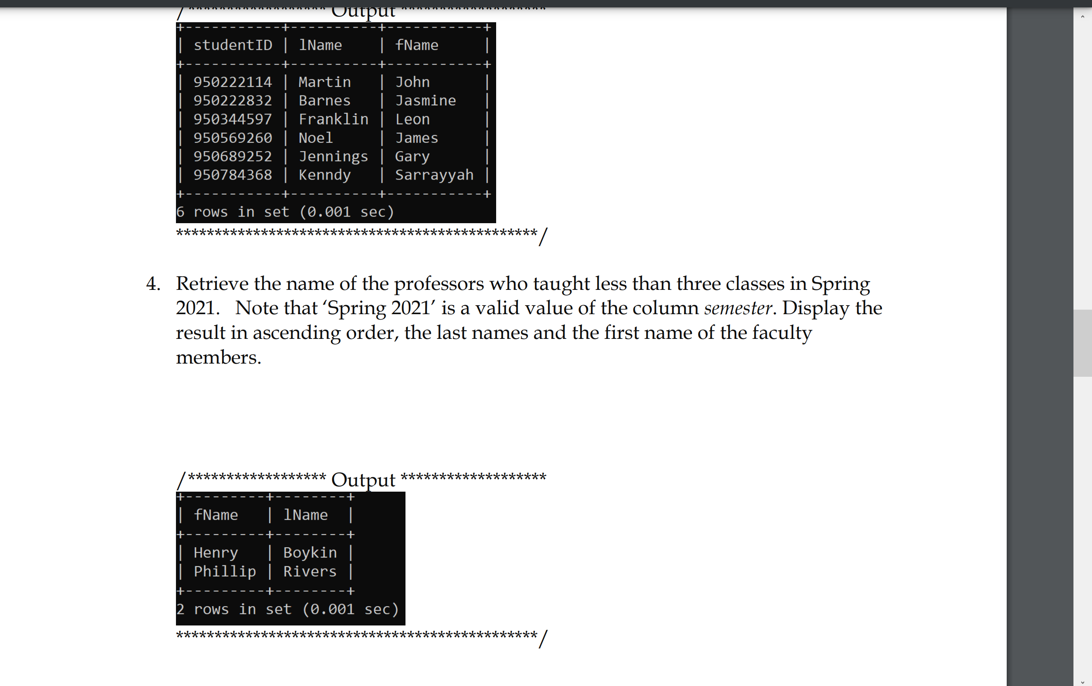This screenshot has width=1092, height=686.
Task: Click last name Franklin in the table
Action: click(333, 119)
